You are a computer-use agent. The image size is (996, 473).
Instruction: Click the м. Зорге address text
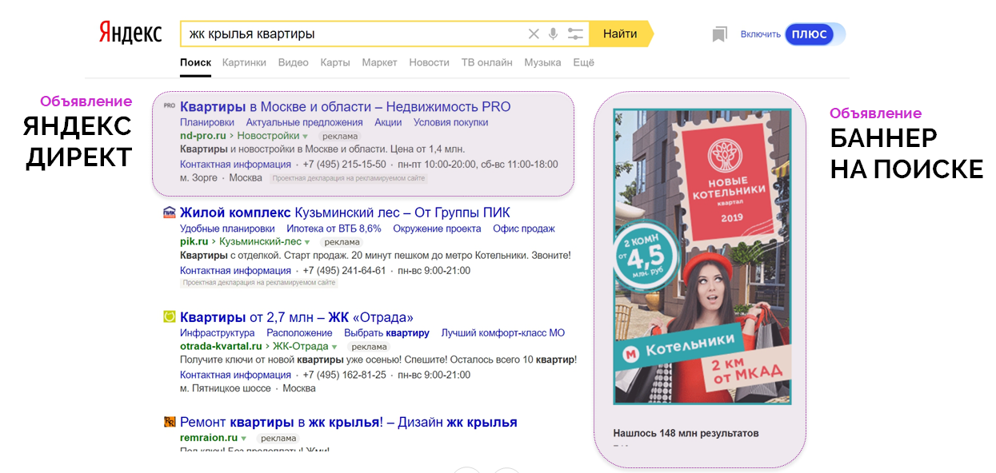[x=198, y=177]
